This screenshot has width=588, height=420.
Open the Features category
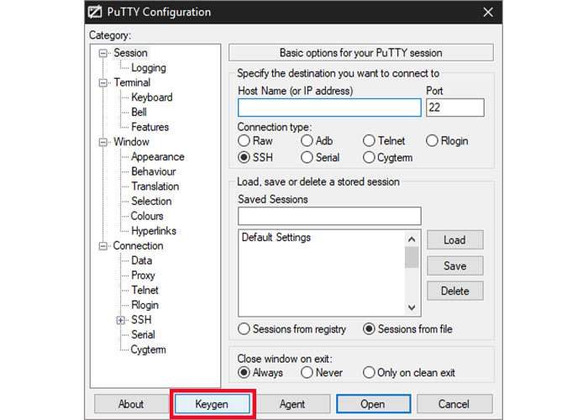(150, 127)
